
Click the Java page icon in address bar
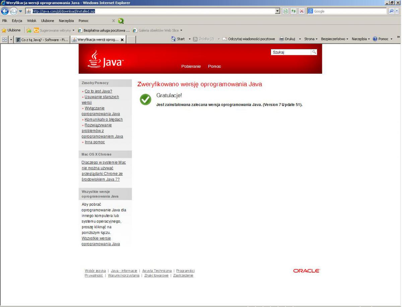[x=29, y=11]
